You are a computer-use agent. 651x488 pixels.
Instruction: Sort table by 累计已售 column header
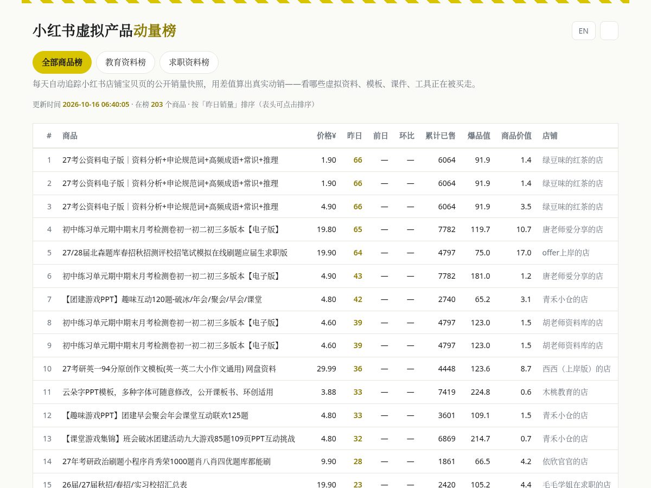tap(441, 136)
